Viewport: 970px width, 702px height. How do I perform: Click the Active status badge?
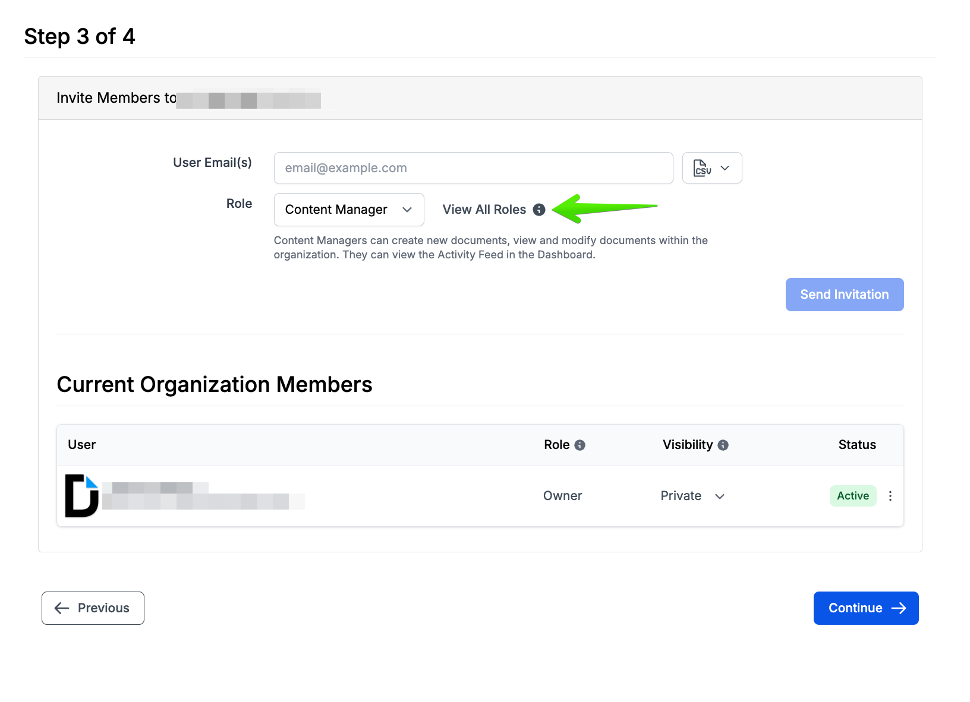(x=853, y=496)
